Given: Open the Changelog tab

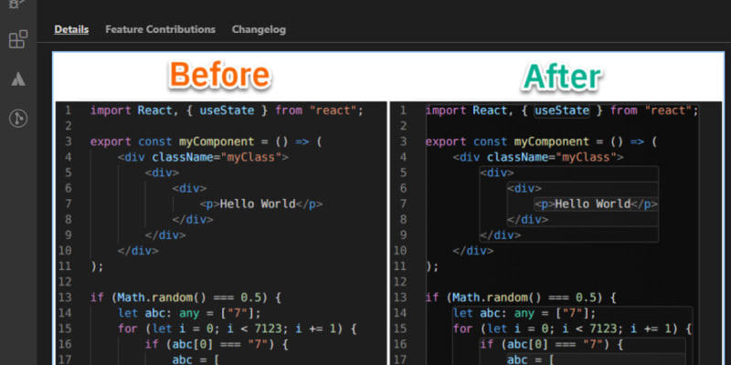Looking at the screenshot, I should click(259, 29).
